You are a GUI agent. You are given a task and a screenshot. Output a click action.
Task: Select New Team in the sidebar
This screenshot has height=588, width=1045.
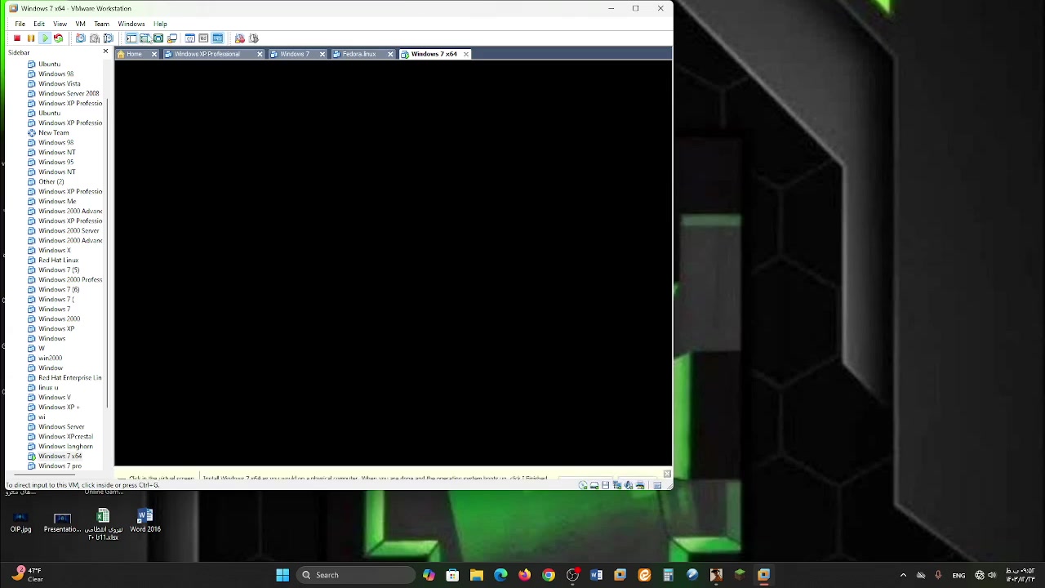(x=53, y=132)
